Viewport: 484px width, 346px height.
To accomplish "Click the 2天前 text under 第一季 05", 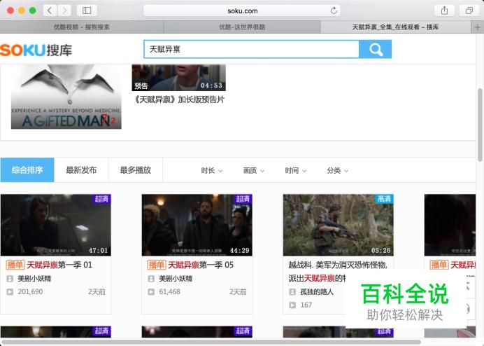I will click(x=238, y=291).
